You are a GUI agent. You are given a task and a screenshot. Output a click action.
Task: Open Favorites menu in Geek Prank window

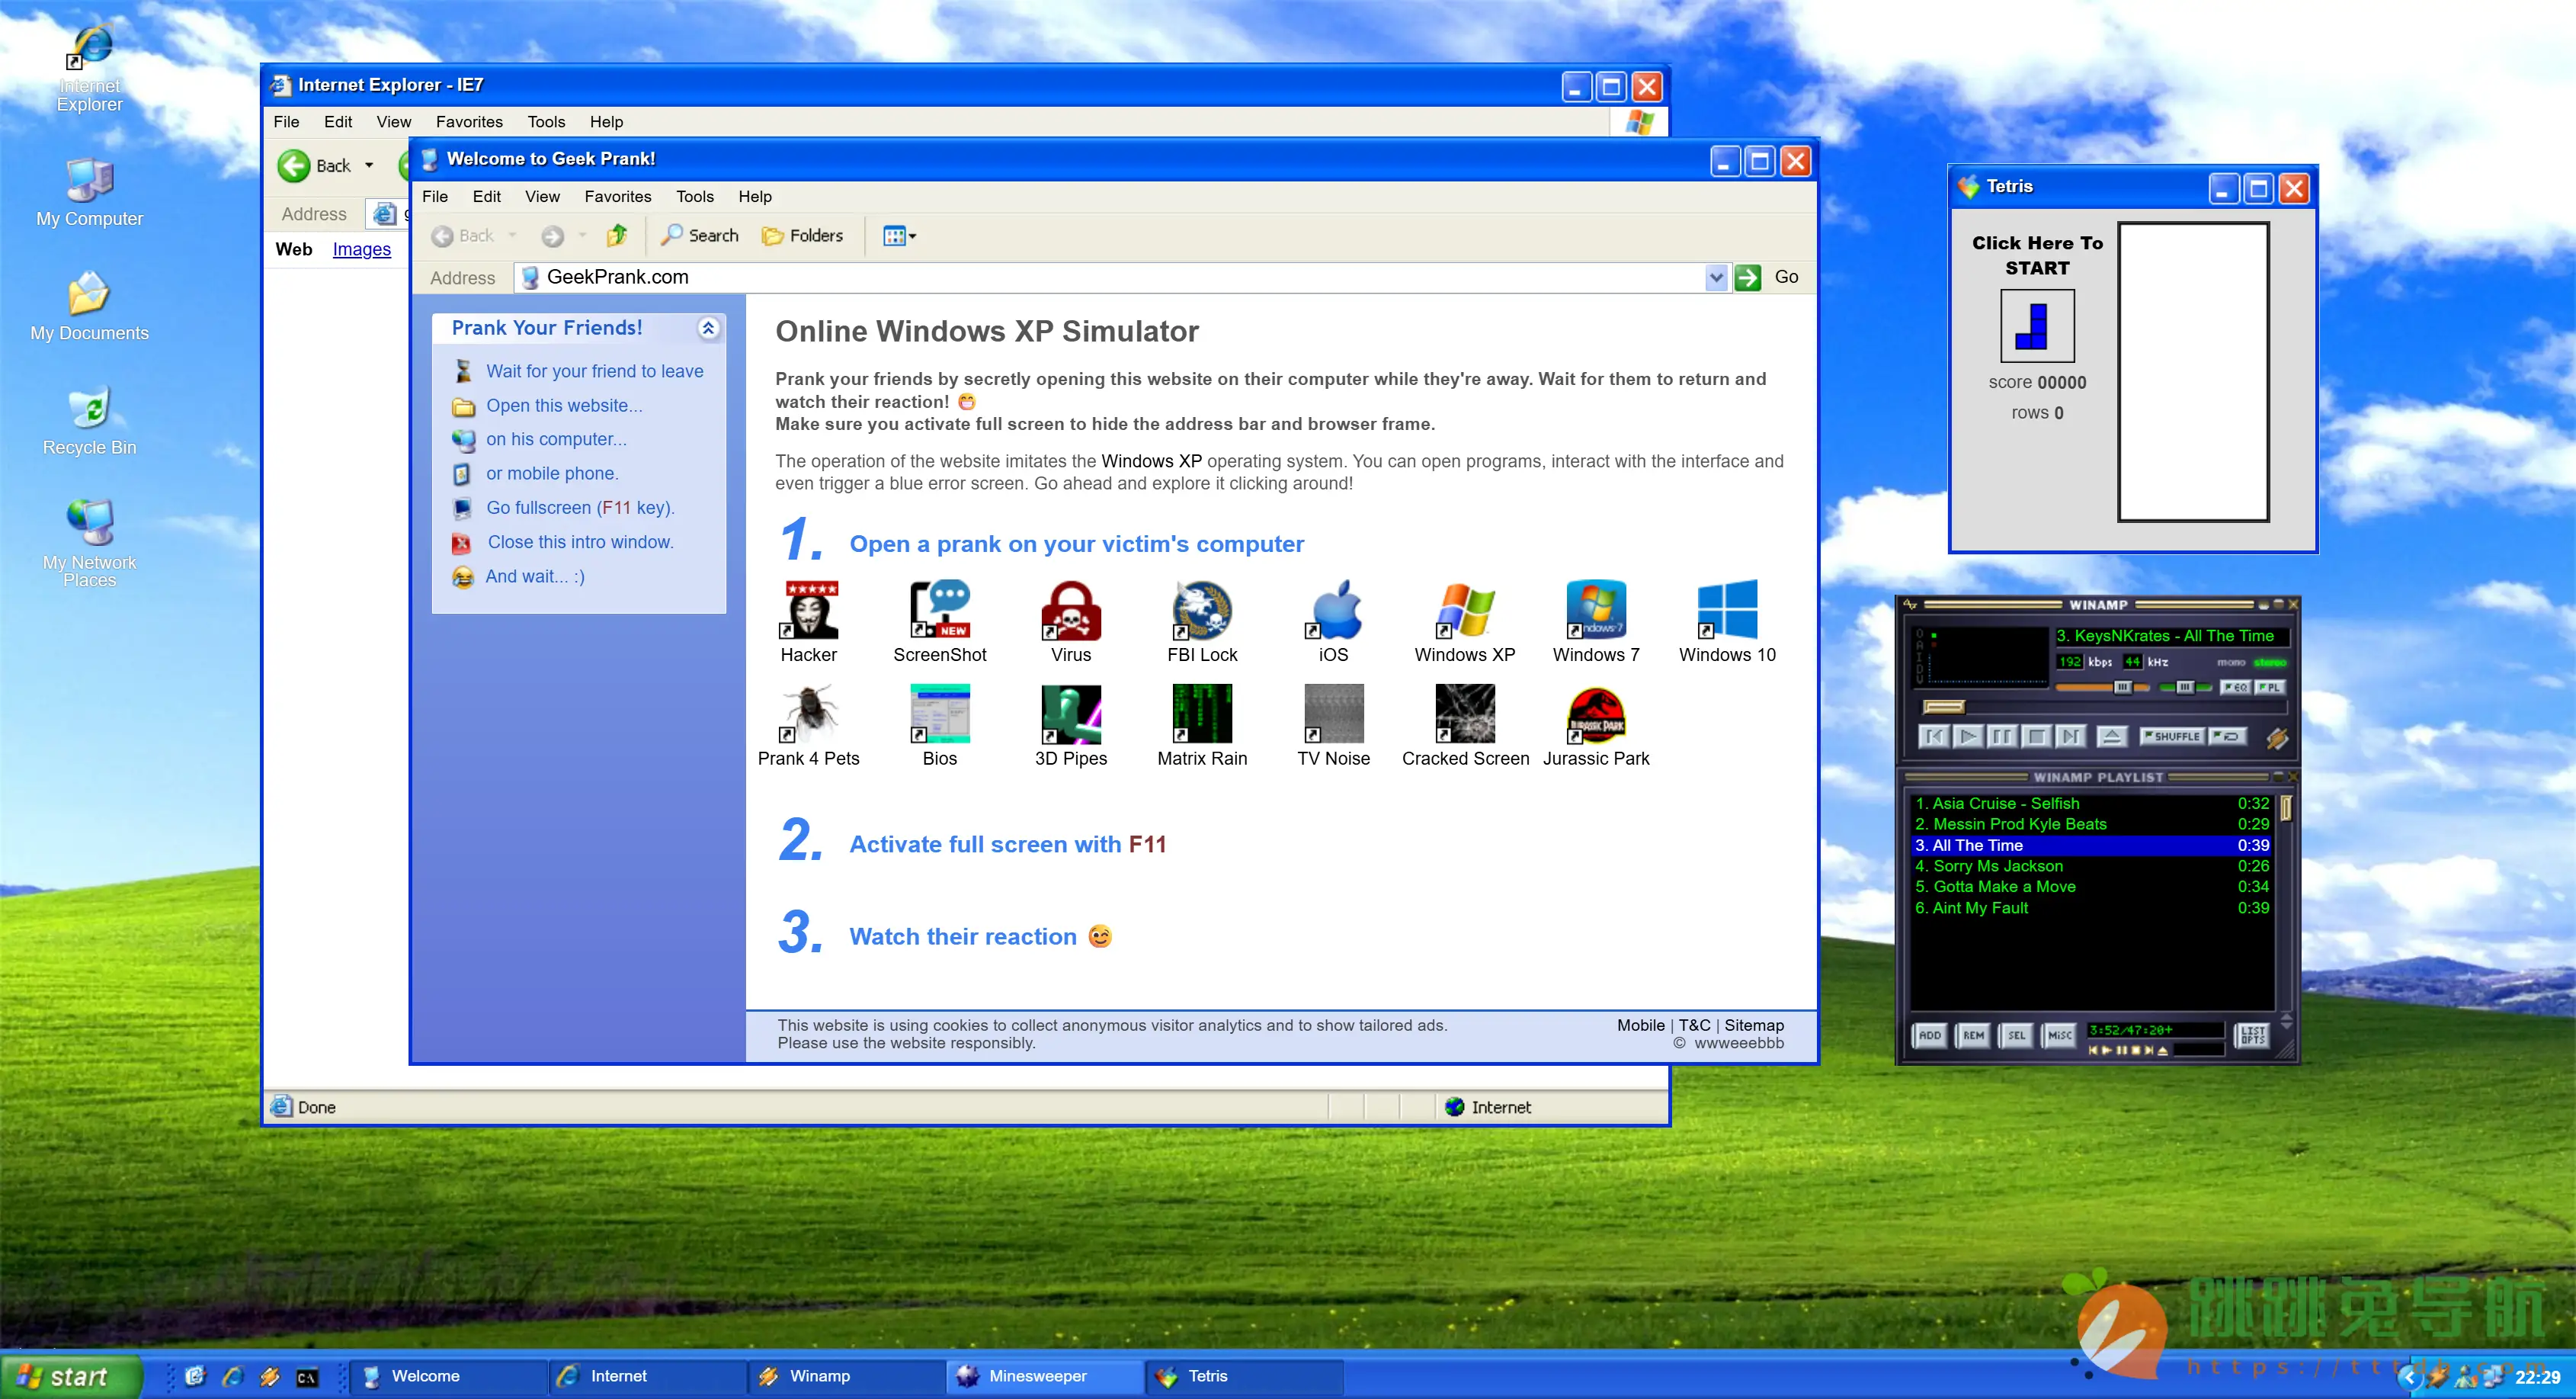coord(618,197)
